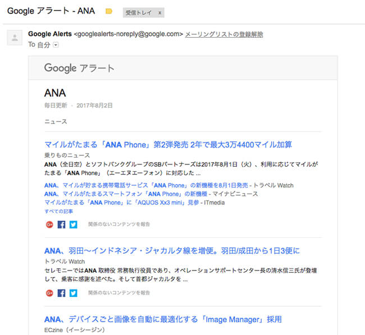Click the ANA alert title heading

point(55,93)
